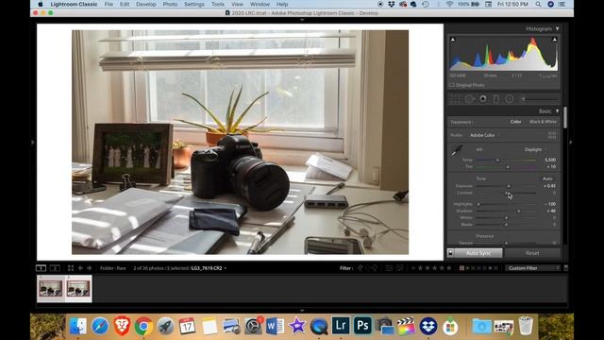Pick the White Balance eyedropper selector
Image resolution: width=604 pixels, height=340 pixels.
point(456,151)
